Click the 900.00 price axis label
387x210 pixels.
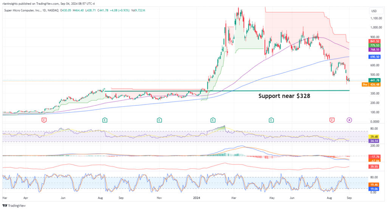[375, 37]
